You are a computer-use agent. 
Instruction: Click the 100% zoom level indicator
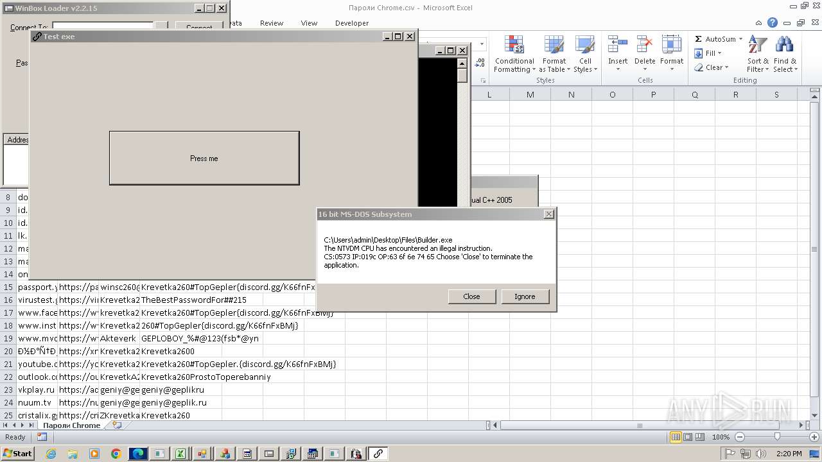[721, 437]
